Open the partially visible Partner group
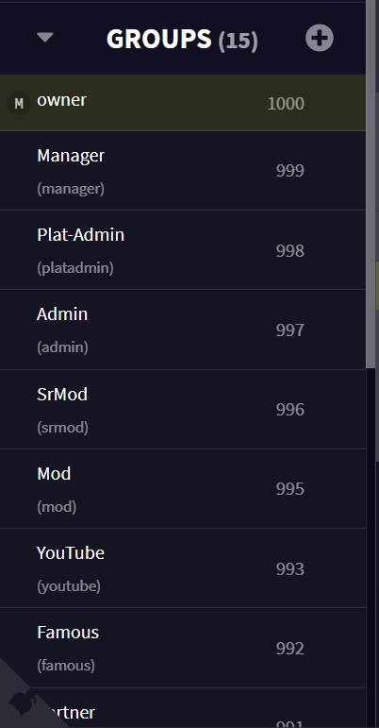Viewport: 379px width, 728px height. (x=183, y=708)
